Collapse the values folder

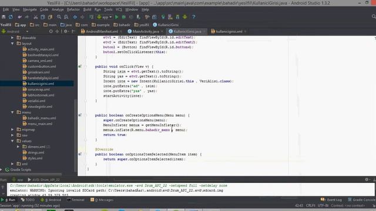[12, 141]
